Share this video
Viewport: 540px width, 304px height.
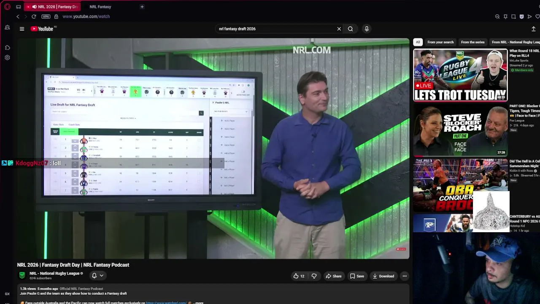click(x=334, y=276)
